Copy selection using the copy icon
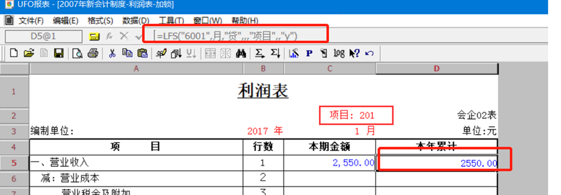This screenshot has width=561, height=195. (128, 54)
